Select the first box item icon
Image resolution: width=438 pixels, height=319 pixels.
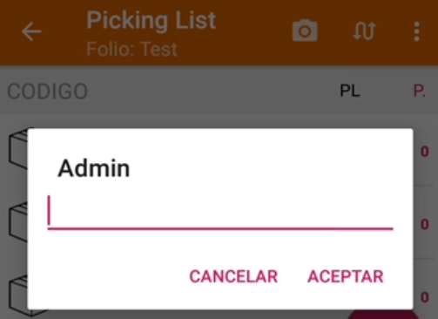18,149
